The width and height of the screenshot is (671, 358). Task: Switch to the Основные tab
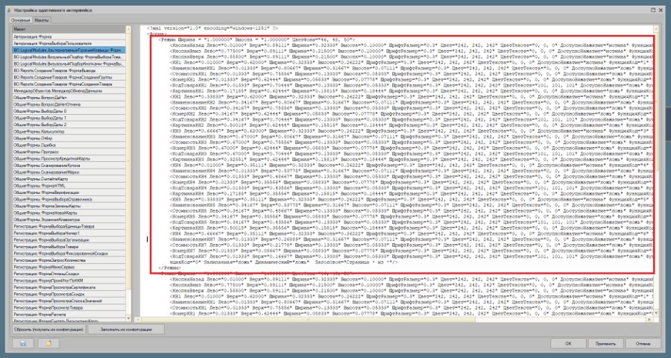pos(21,20)
